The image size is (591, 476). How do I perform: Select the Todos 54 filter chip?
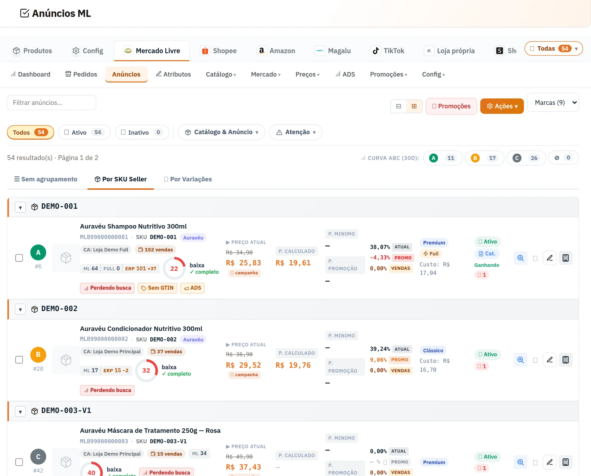(30, 132)
